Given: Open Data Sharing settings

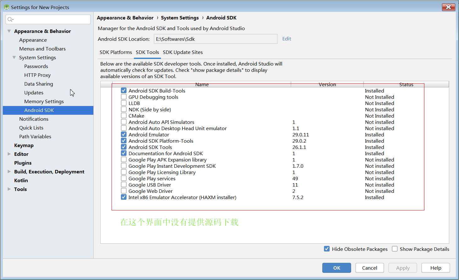Looking at the screenshot, I should click(39, 84).
